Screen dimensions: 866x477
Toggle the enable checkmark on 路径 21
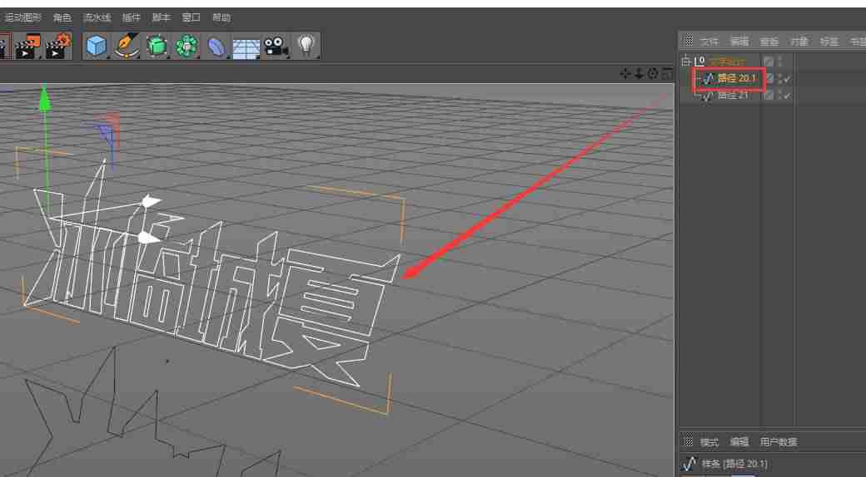pos(787,96)
